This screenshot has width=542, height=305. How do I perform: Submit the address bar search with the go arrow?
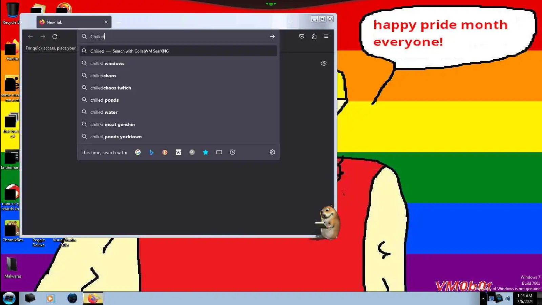[x=272, y=37]
